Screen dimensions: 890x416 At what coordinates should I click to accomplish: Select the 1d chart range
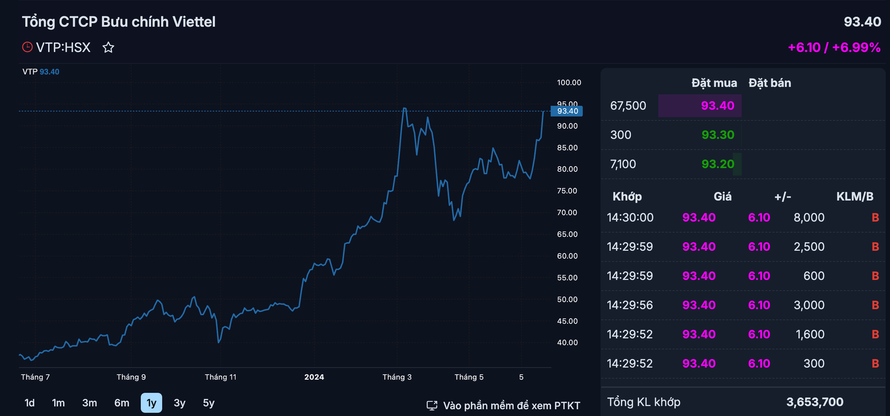[29, 403]
